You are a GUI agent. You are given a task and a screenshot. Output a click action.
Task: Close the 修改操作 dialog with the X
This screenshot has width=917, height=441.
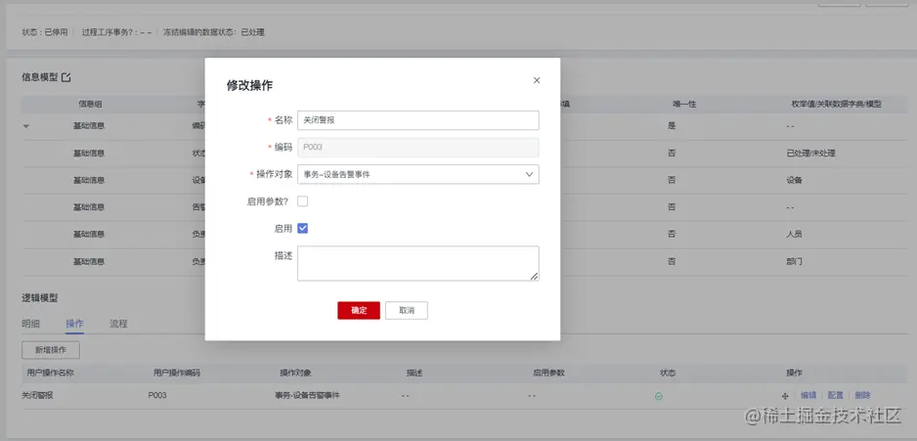[537, 80]
